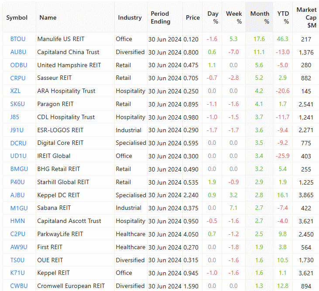Open CRPU Sasseur REIT symbol
Image resolution: width=319 pixels, height=291 pixels.
pyautogui.click(x=18, y=78)
